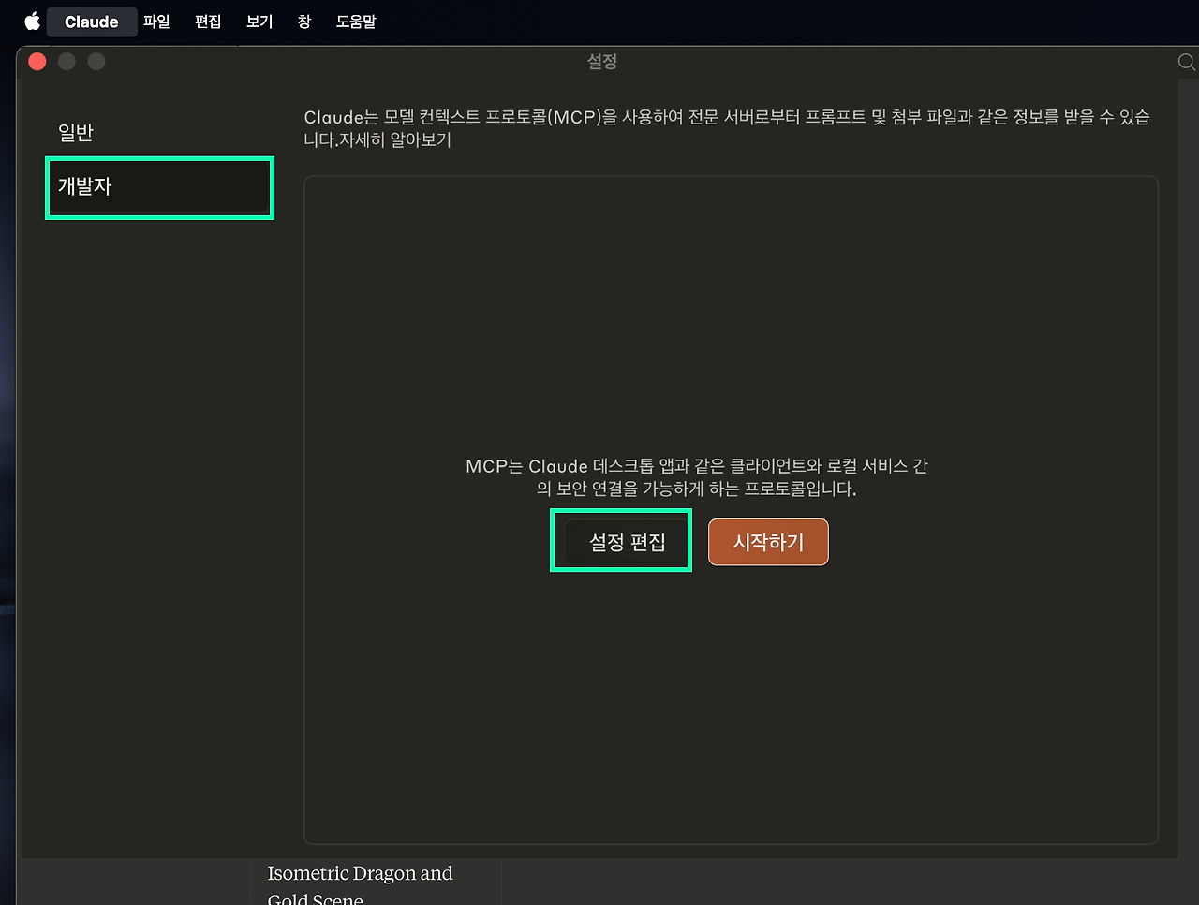Open the 보기 menu
Image resolution: width=1199 pixels, height=905 pixels.
pyautogui.click(x=259, y=22)
